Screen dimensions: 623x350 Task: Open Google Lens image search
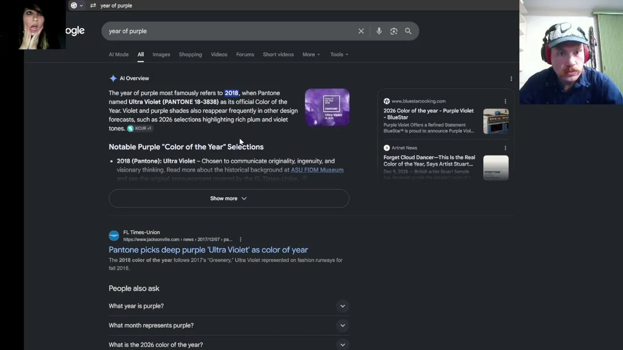coord(394,31)
